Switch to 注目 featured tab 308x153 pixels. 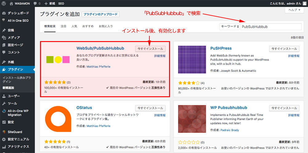coord(63,26)
